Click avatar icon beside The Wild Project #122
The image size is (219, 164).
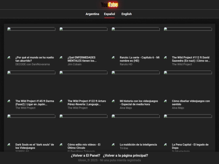click(61, 101)
